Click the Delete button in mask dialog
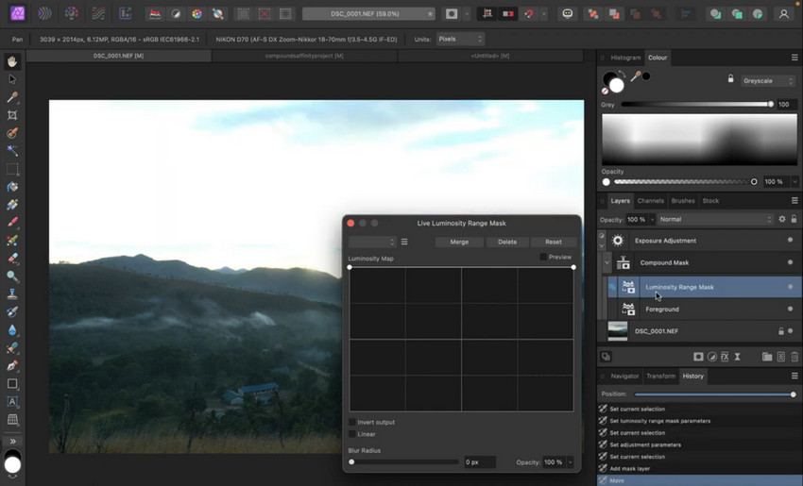Image resolution: width=803 pixels, height=486 pixels. pyautogui.click(x=507, y=242)
